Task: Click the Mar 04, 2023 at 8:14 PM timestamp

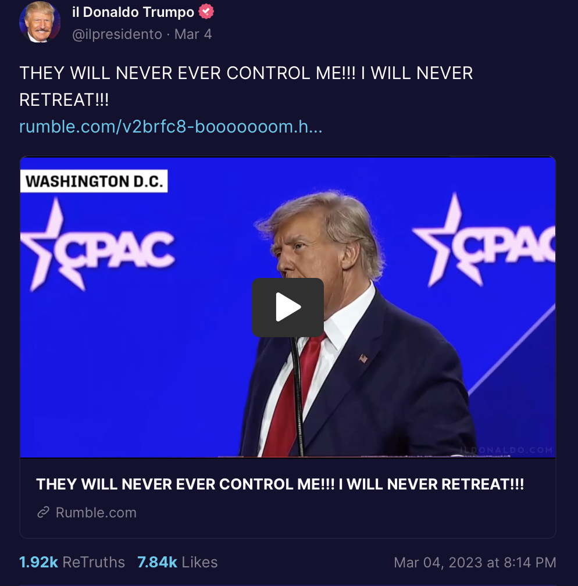Action: tap(475, 563)
